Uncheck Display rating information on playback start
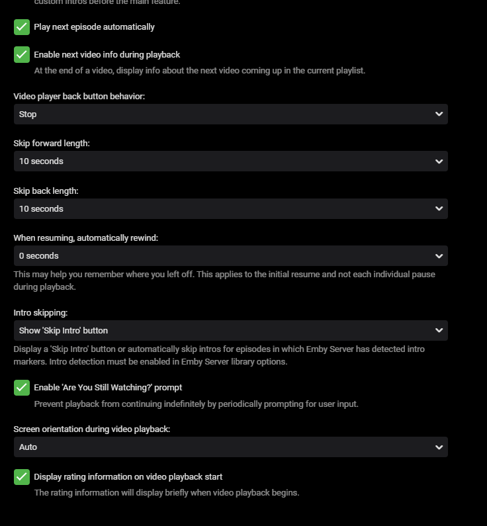 (x=22, y=477)
